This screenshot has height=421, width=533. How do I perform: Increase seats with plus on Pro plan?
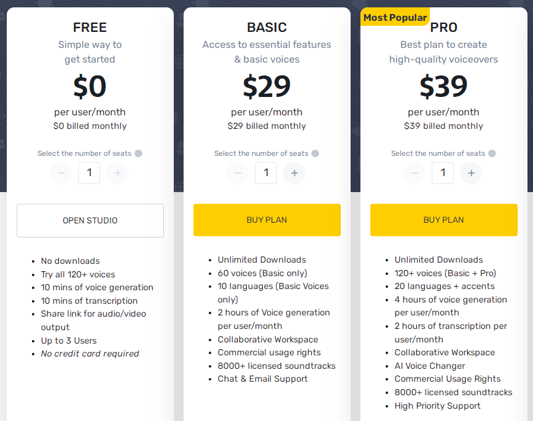(x=471, y=173)
